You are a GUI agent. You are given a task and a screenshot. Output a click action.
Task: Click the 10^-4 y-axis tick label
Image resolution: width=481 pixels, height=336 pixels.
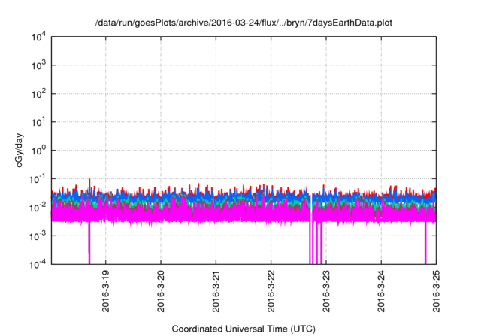[x=38, y=264]
